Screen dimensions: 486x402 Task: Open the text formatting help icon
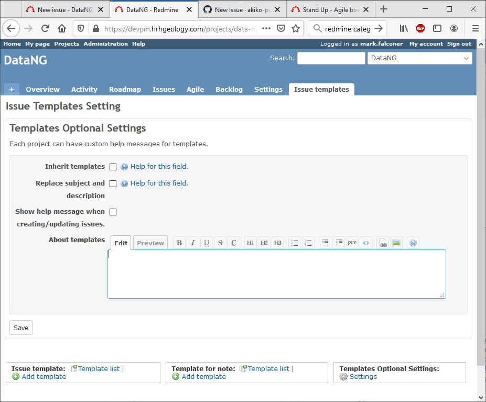pyautogui.click(x=413, y=243)
